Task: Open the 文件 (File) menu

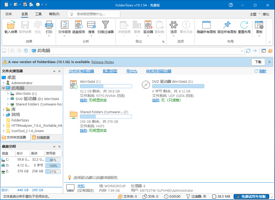Action: coord(9,14)
